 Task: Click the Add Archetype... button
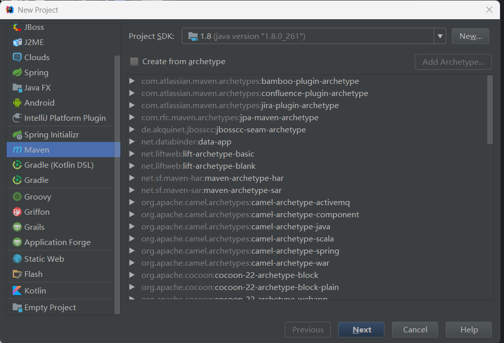(x=453, y=62)
